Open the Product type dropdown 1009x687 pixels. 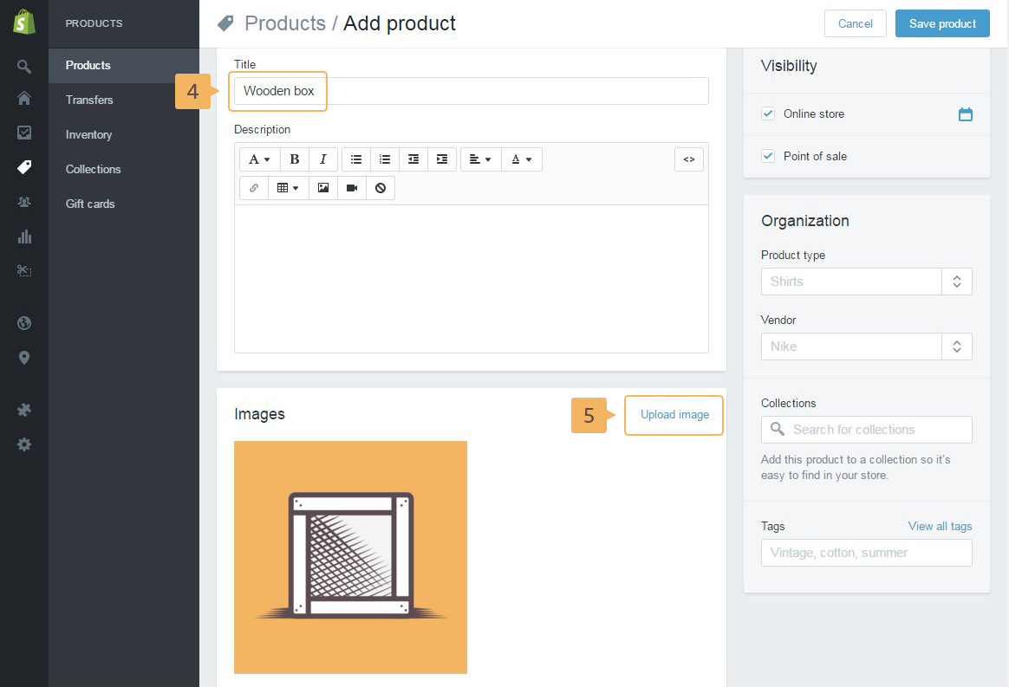click(956, 282)
